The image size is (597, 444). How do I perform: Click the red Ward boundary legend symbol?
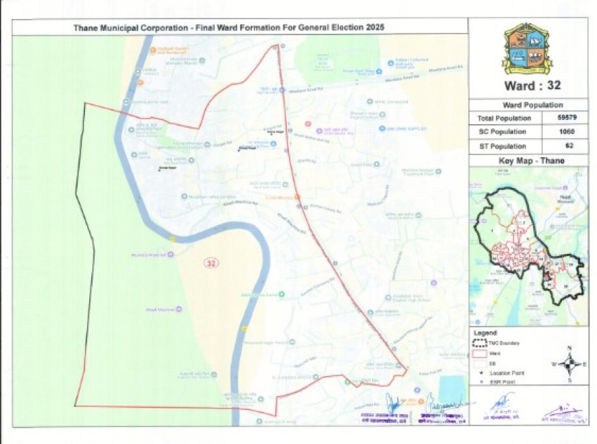coord(480,353)
